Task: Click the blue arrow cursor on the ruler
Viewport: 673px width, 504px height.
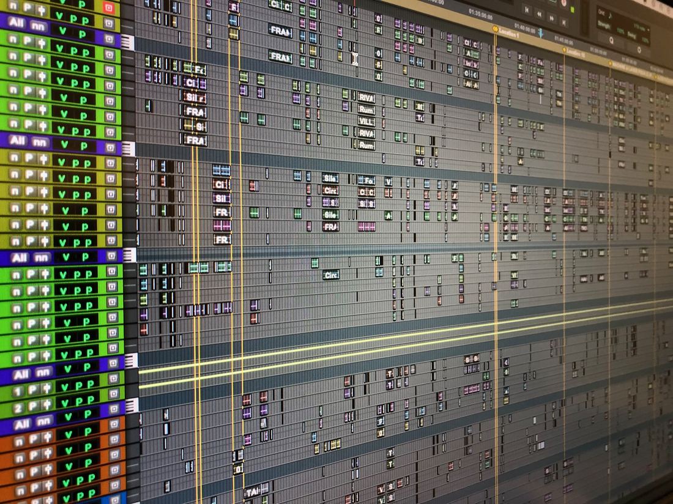Action: click(541, 34)
